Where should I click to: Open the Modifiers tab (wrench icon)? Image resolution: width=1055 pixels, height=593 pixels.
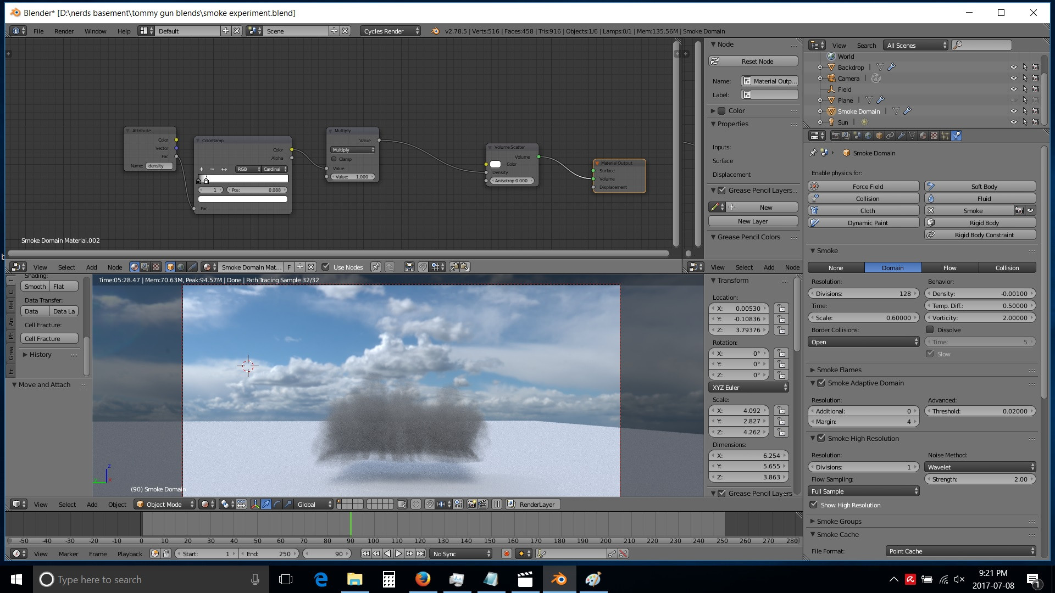point(902,136)
